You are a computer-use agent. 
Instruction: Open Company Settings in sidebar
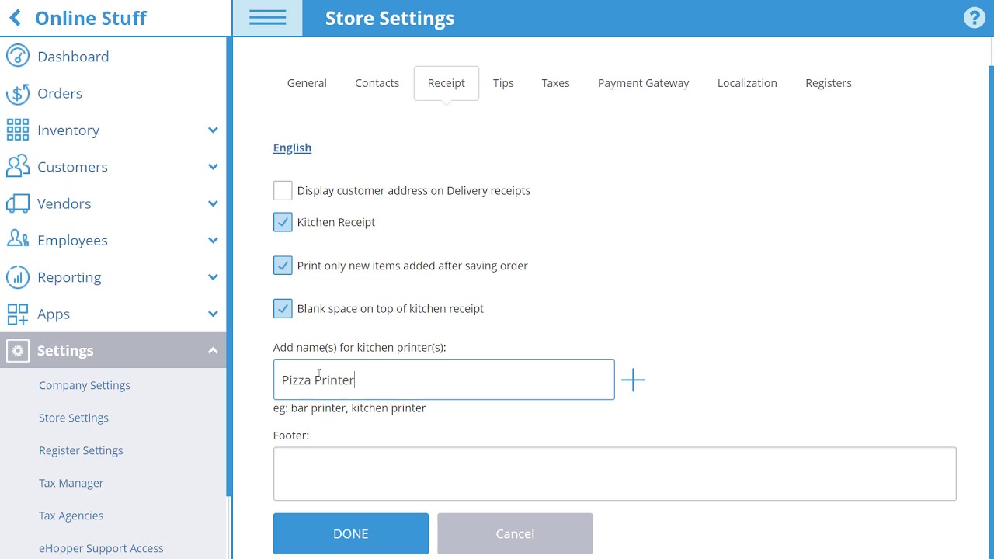(x=85, y=385)
